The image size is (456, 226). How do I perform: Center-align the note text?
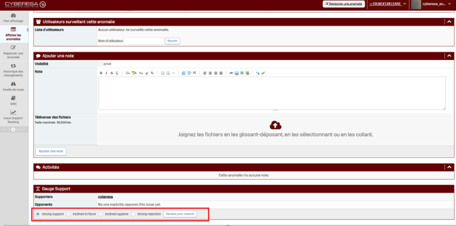pos(210,73)
